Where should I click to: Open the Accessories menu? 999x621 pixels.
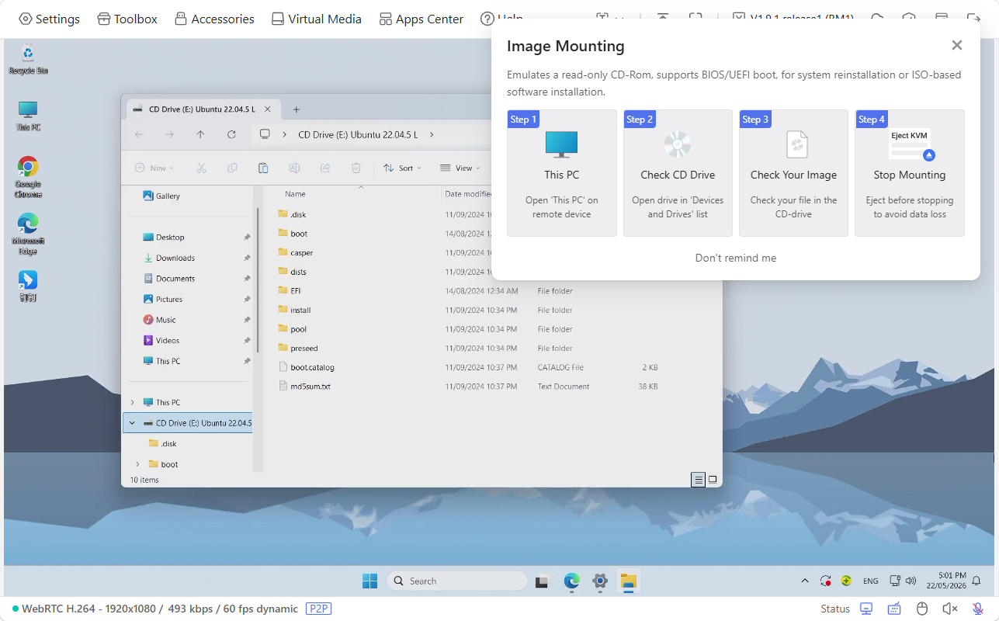click(214, 19)
